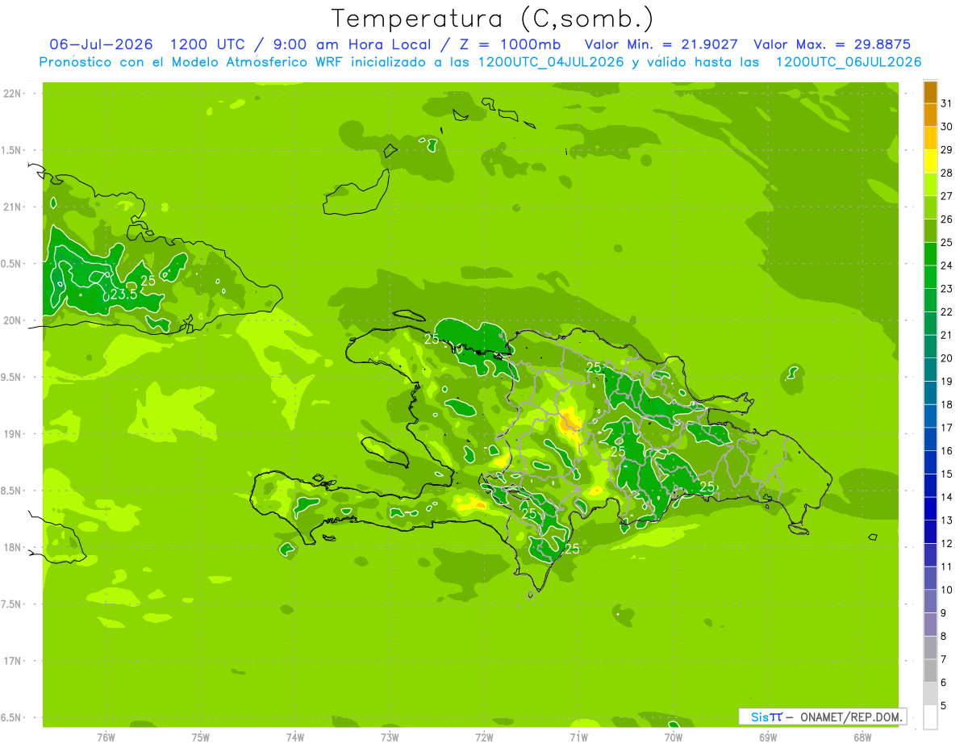968x748 pixels.
Task: Click the legend swatch between 29 and 30
Action: click(930, 138)
